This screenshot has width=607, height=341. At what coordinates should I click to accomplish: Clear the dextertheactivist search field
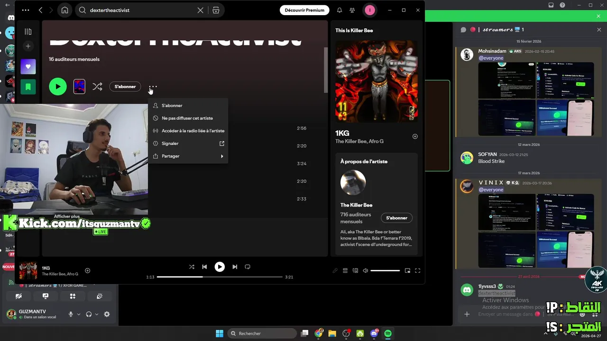(201, 10)
